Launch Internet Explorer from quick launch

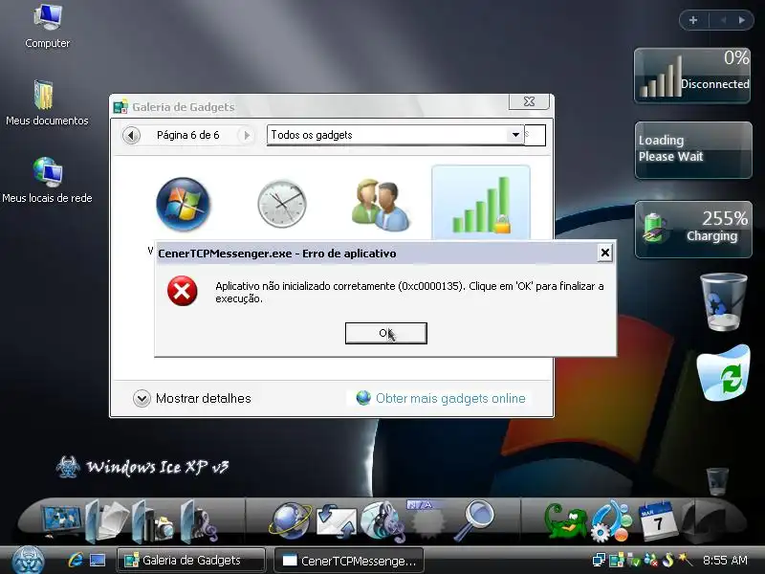(x=76, y=561)
